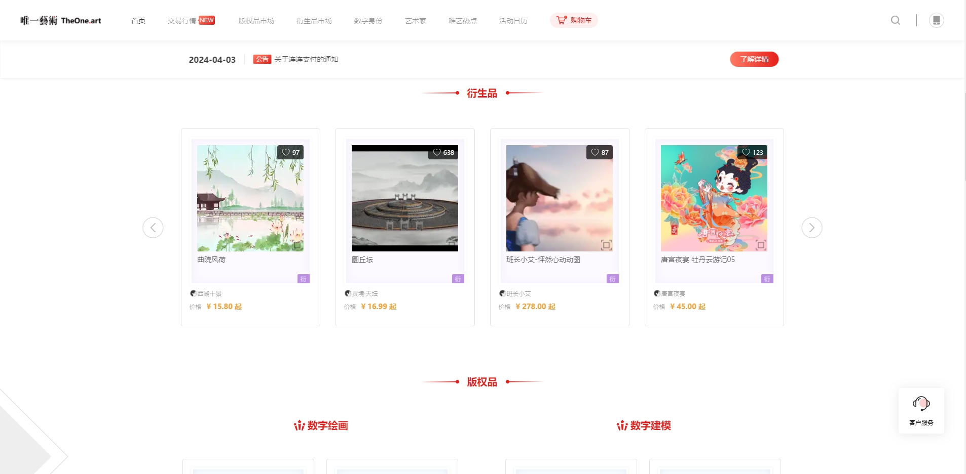Click the purple 衍 badge on 圜丘坛
This screenshot has height=474, width=966.
[458, 279]
